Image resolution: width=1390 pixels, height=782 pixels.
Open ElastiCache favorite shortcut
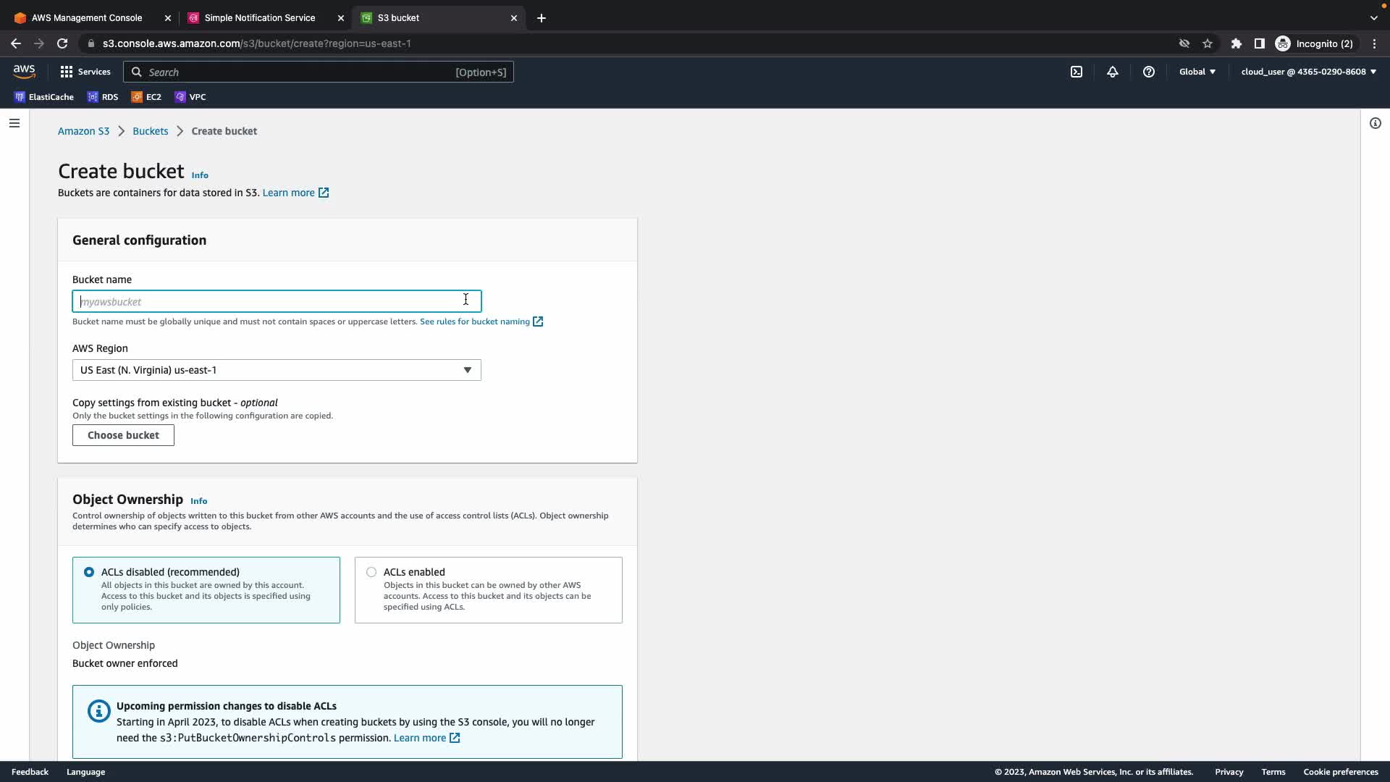44,97
